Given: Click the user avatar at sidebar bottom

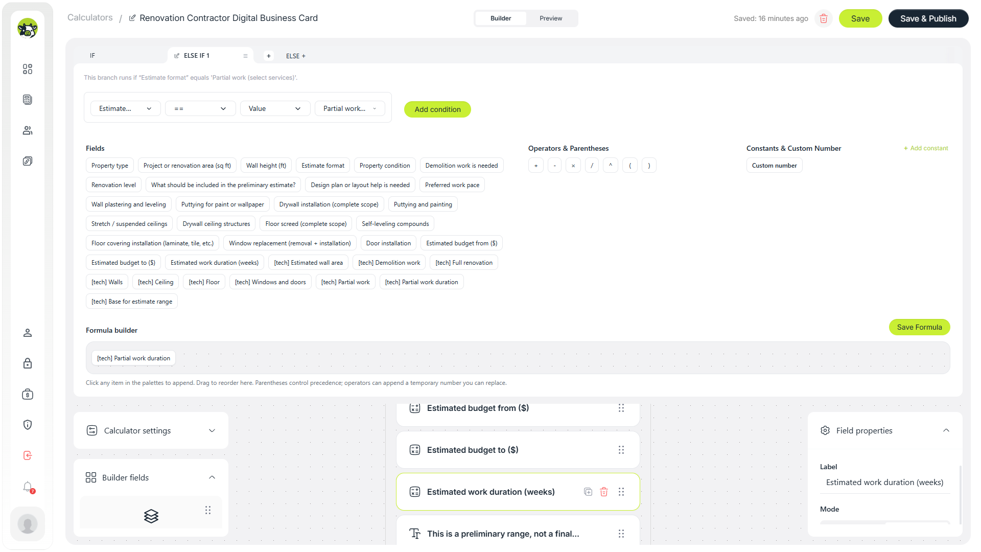Looking at the screenshot, I should 28,524.
